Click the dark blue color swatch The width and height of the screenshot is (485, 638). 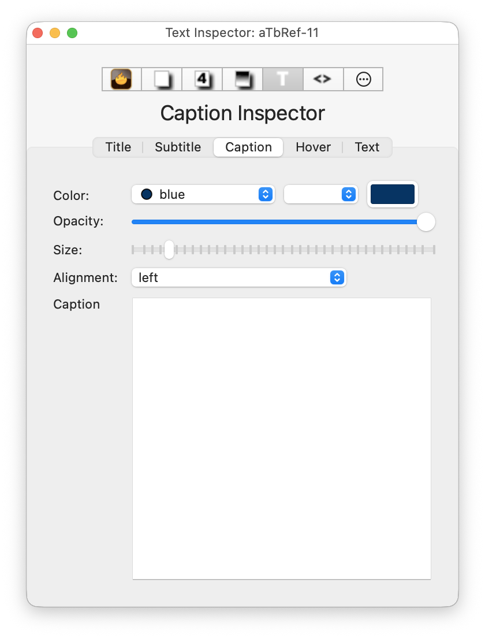tap(393, 194)
